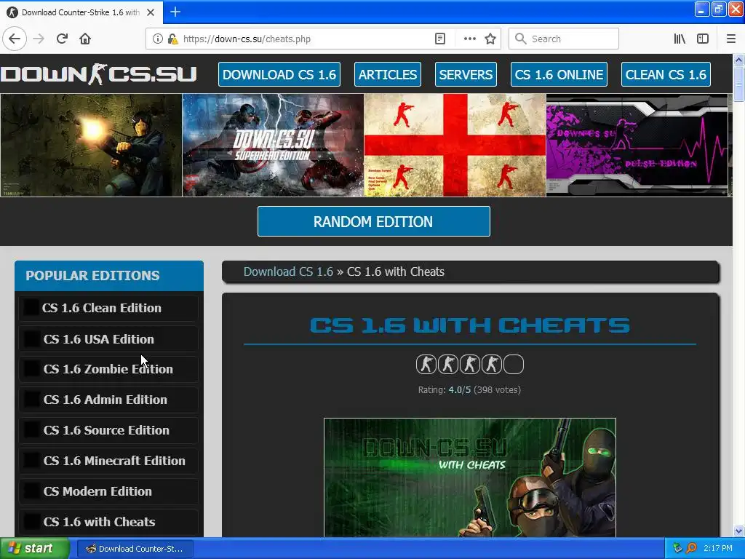Open CS 1.6 Clean Edition sidebar link
745x559 pixels.
pos(109,308)
